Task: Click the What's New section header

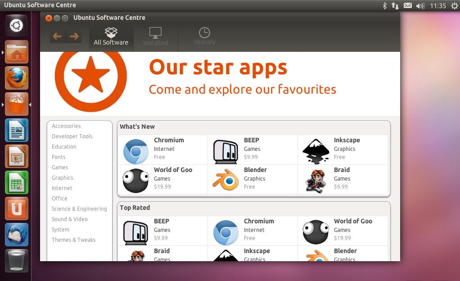Action: click(x=137, y=127)
